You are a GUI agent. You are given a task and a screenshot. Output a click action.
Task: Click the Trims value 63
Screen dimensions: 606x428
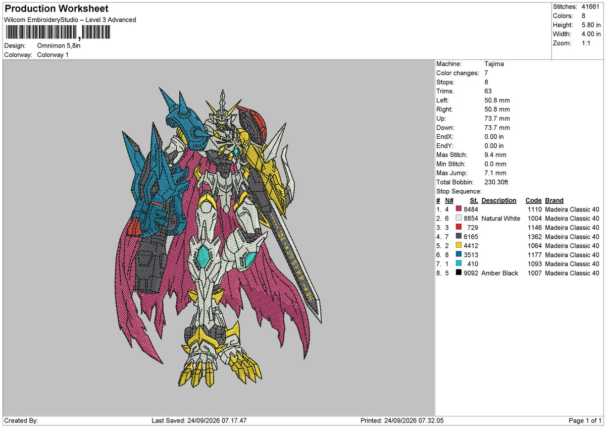coord(488,91)
